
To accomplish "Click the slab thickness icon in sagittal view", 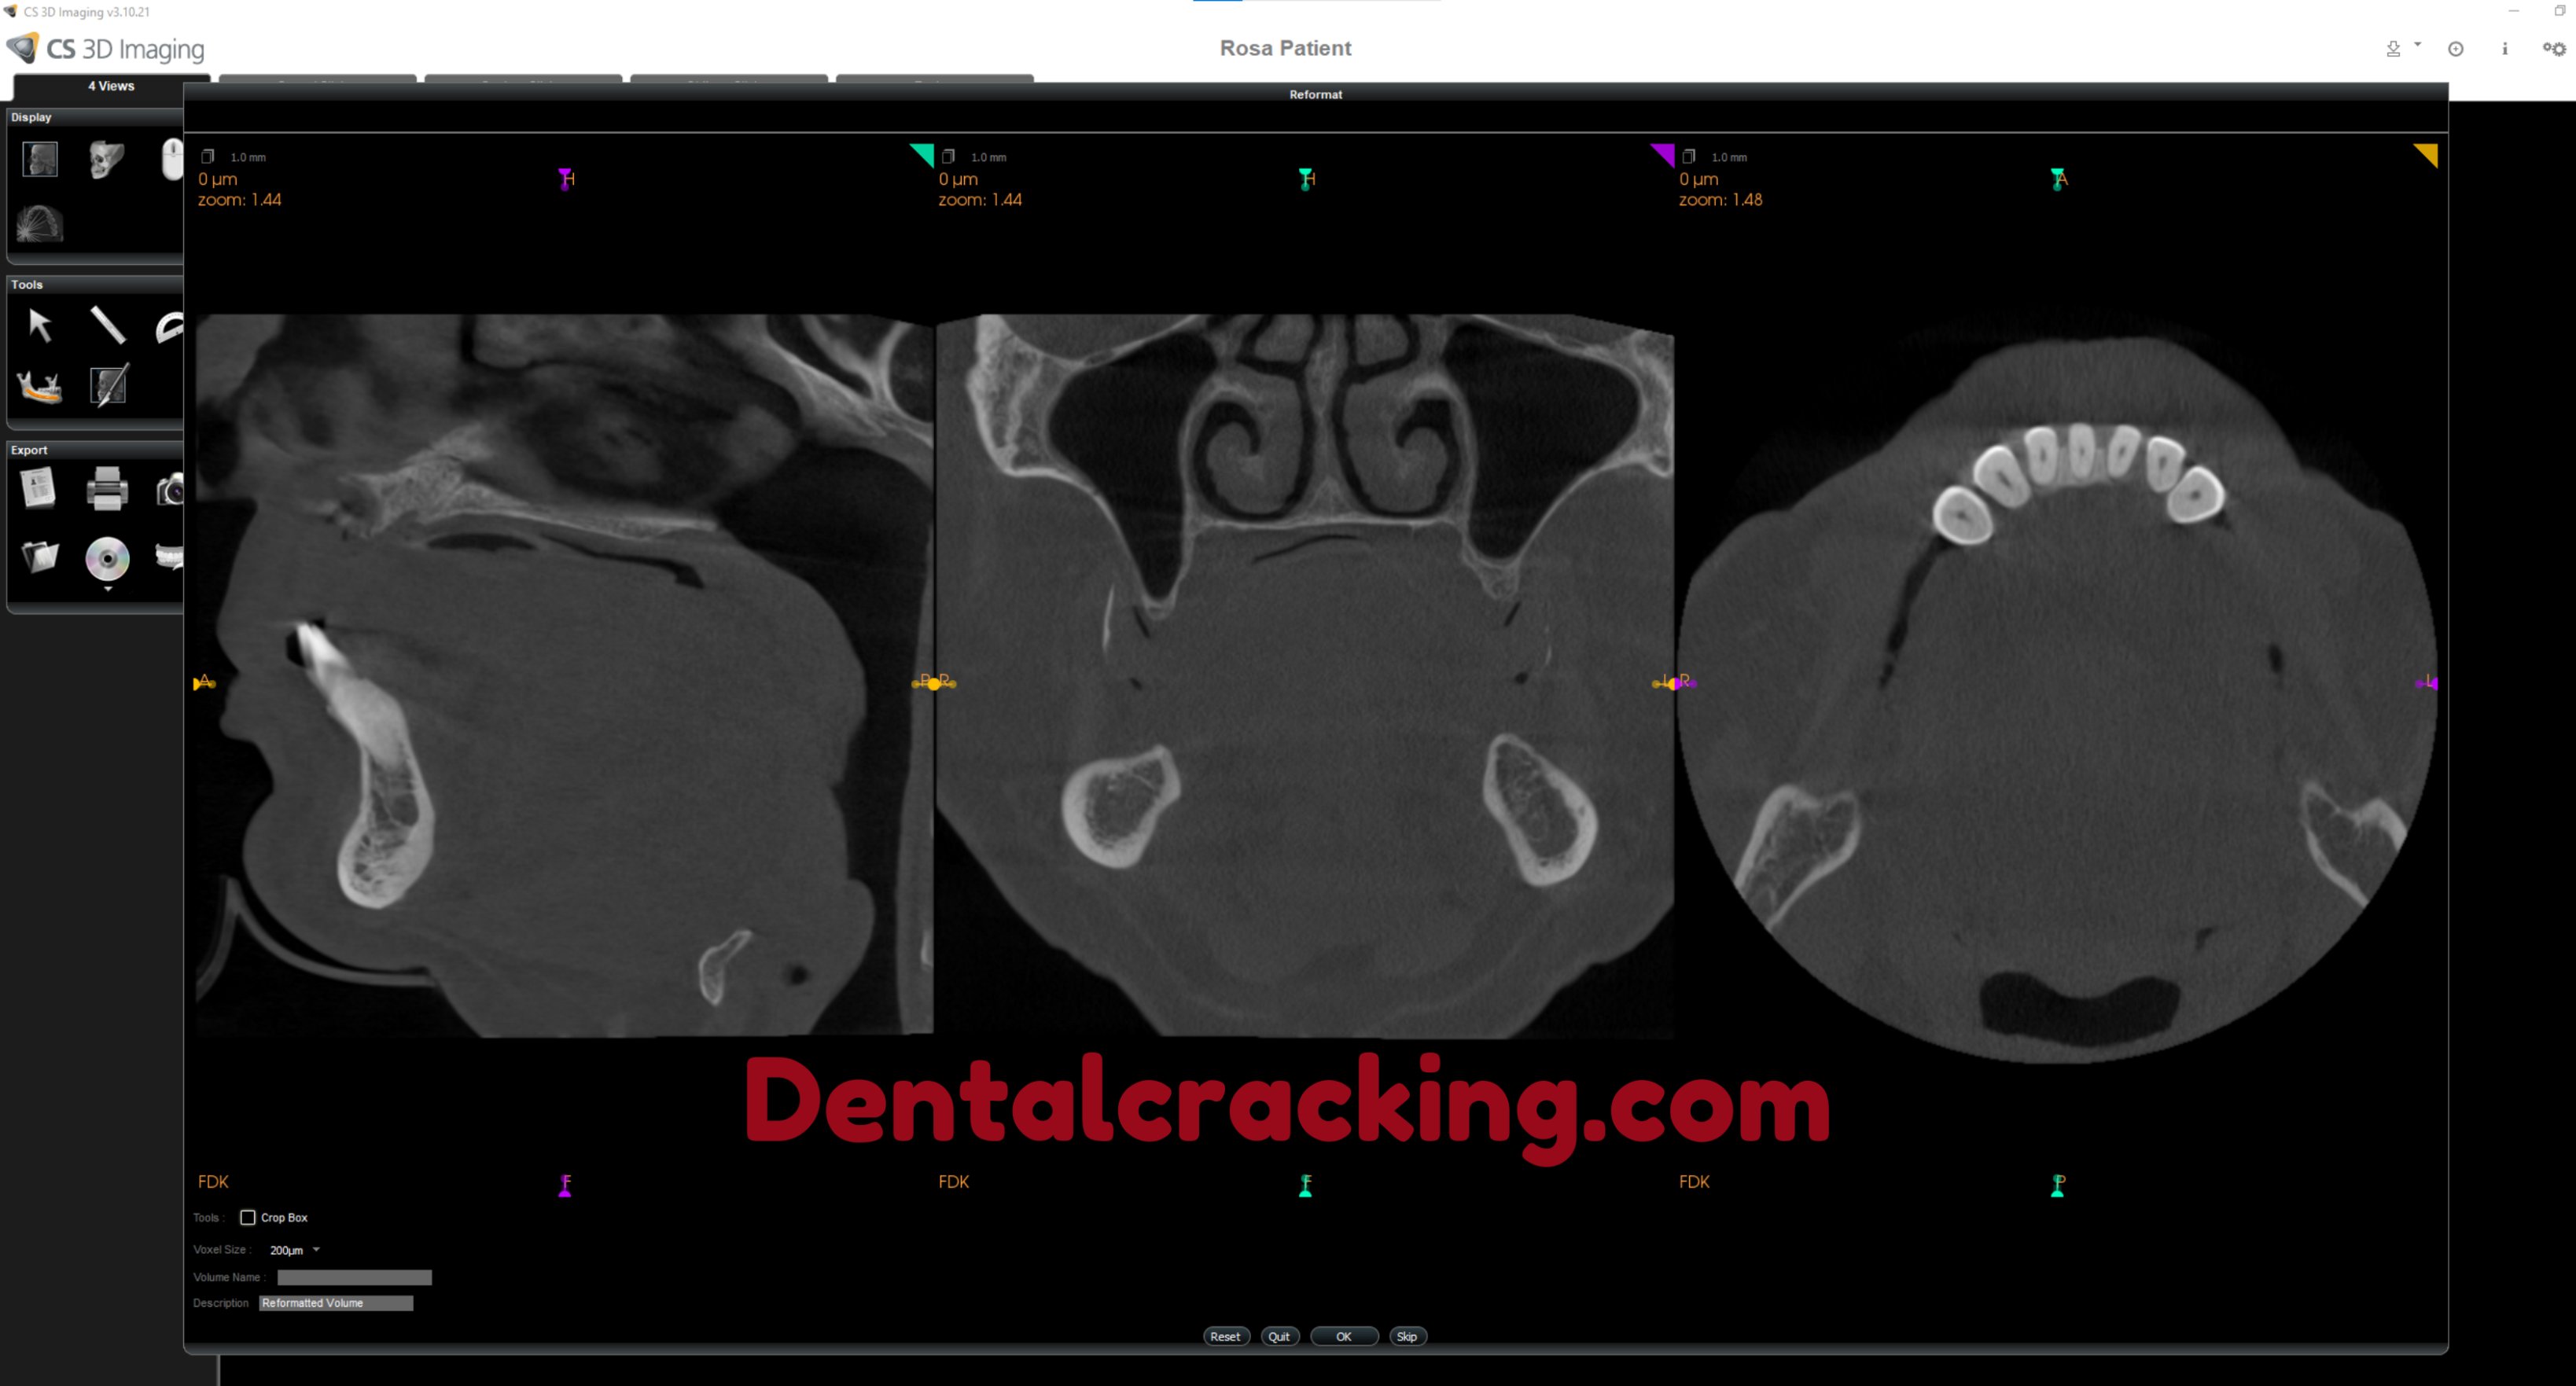I will 208,156.
